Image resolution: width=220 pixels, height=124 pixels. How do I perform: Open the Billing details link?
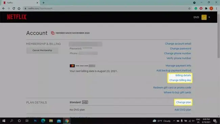183,75
